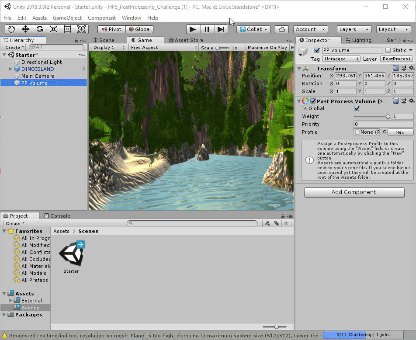Open the GameObject menu

point(67,18)
